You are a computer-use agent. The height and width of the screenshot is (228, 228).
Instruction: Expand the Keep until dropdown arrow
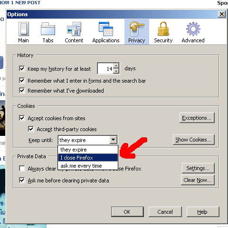[x=113, y=140]
